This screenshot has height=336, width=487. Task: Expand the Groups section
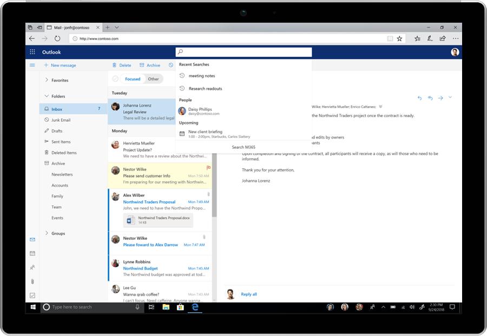(x=47, y=233)
